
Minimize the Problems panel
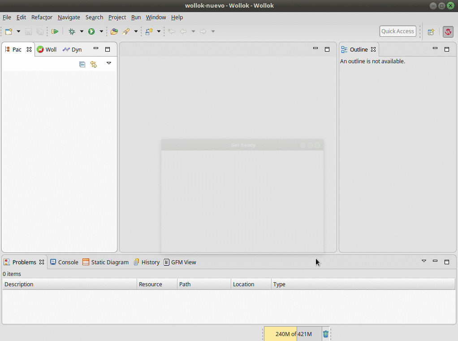pyautogui.click(x=435, y=261)
